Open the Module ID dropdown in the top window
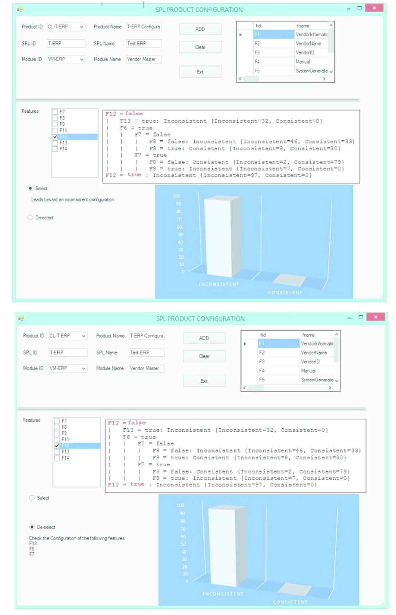396x615 pixels. tap(82, 59)
